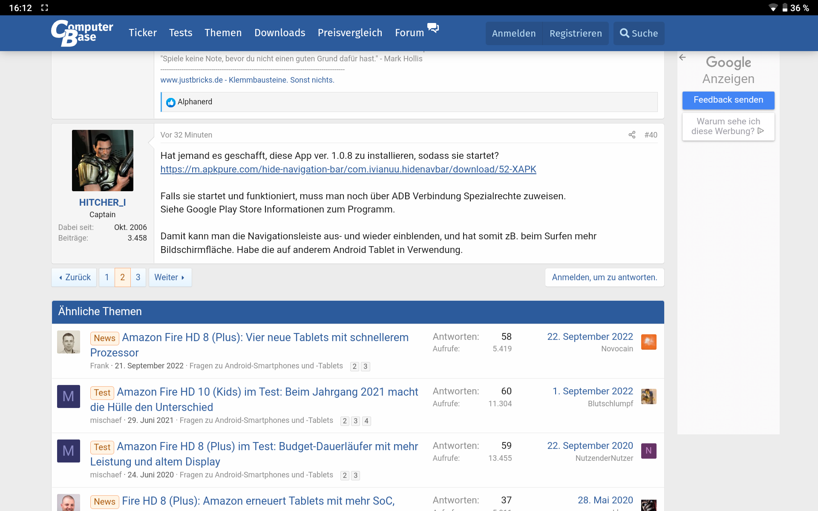Image resolution: width=818 pixels, height=511 pixels.
Task: Select page 3 in pagination
Action: (138, 277)
